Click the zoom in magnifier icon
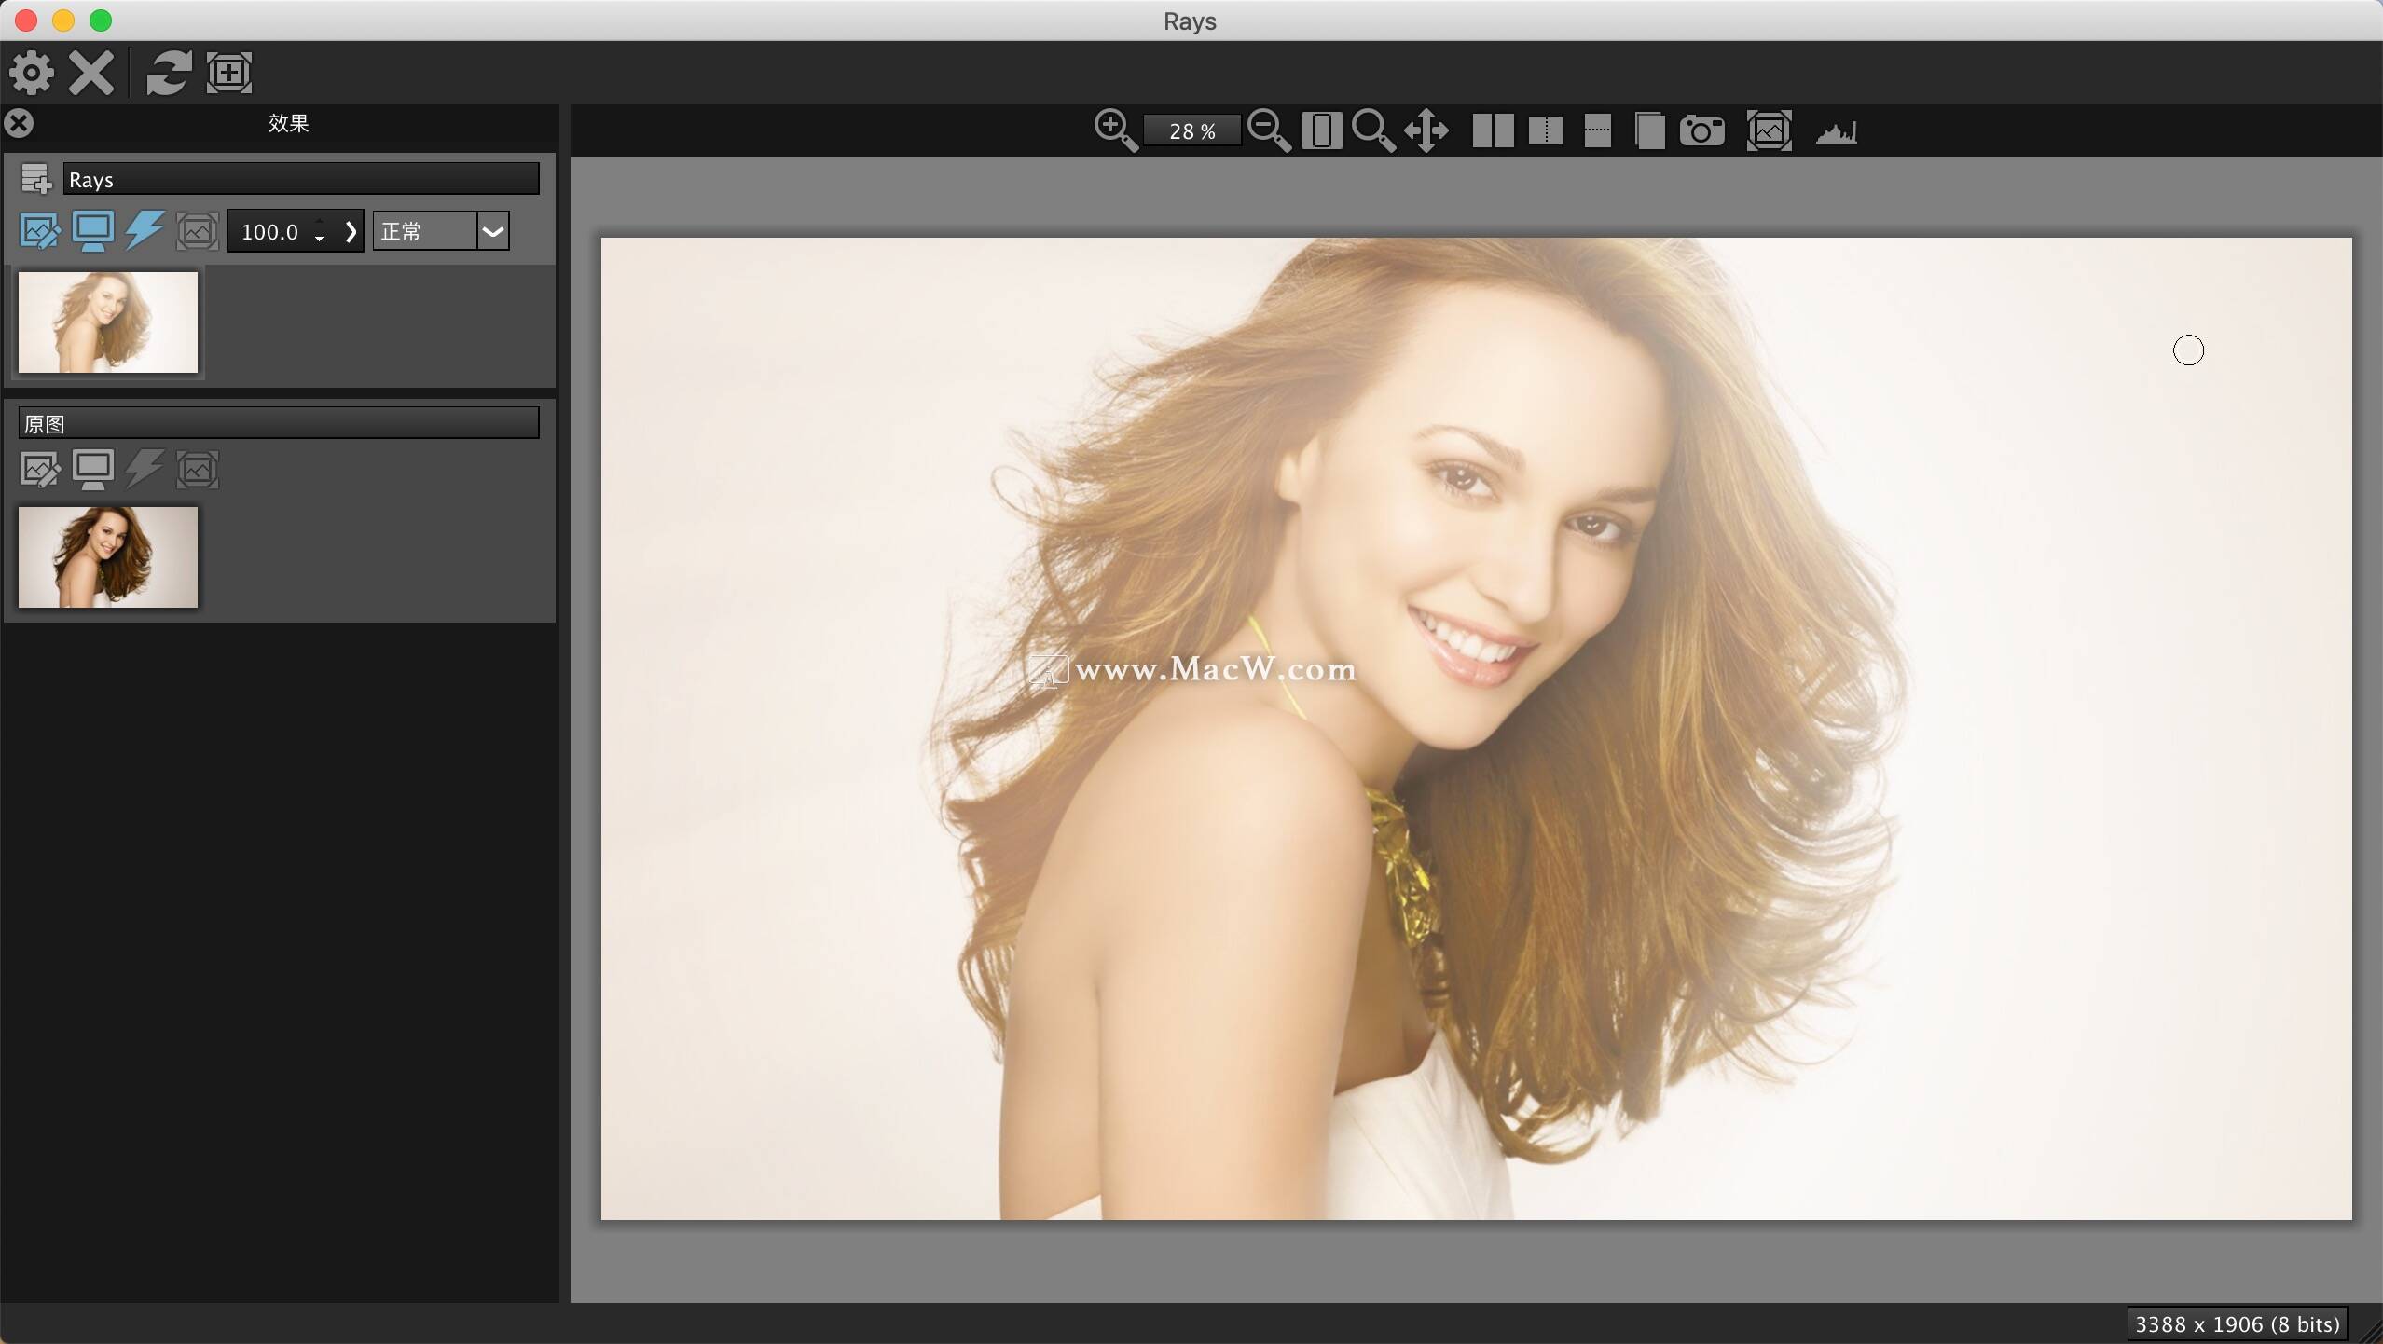Image resolution: width=2383 pixels, height=1344 pixels. click(x=1115, y=130)
